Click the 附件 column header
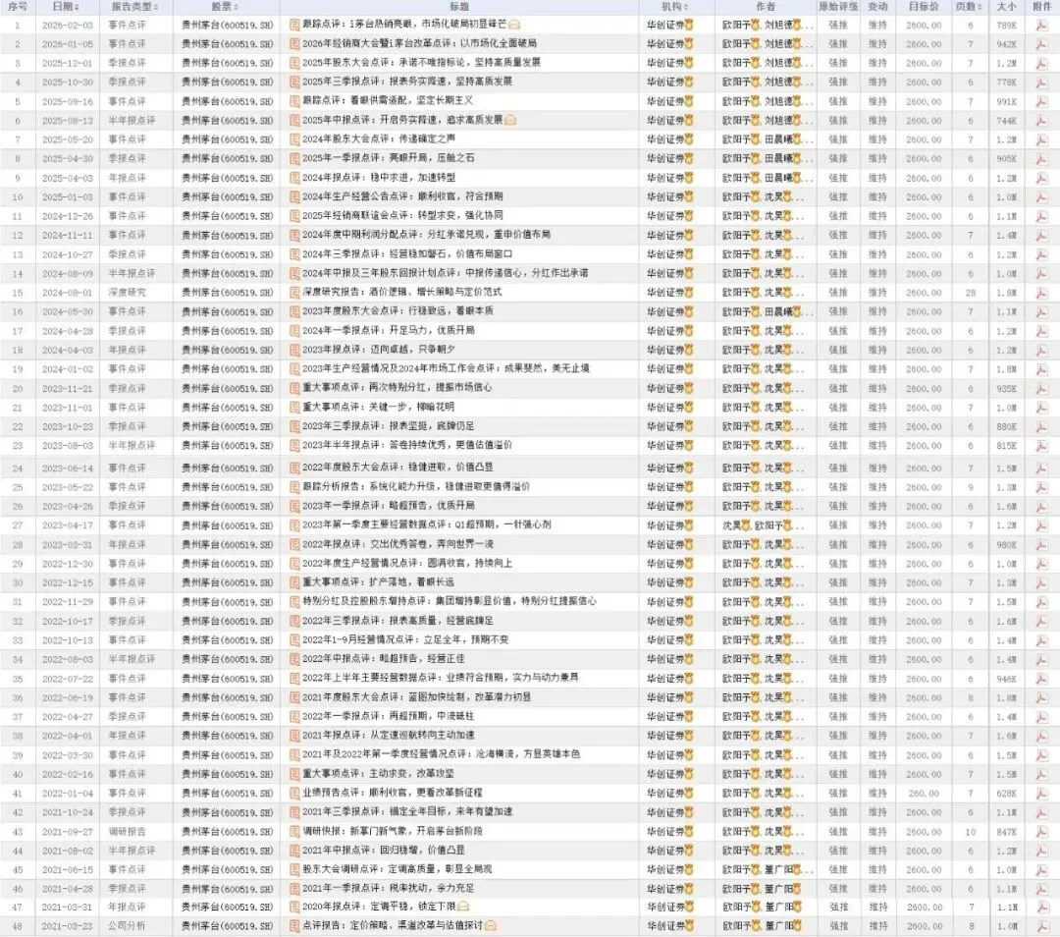The height and width of the screenshot is (937, 1060). (x=1041, y=7)
